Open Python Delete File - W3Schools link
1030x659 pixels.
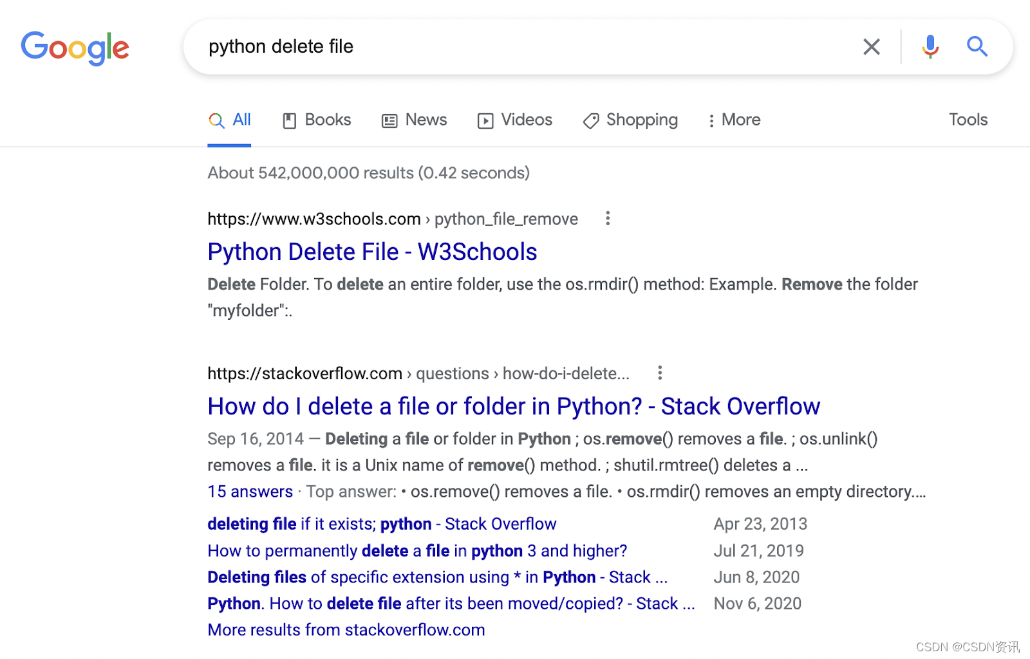tap(372, 252)
